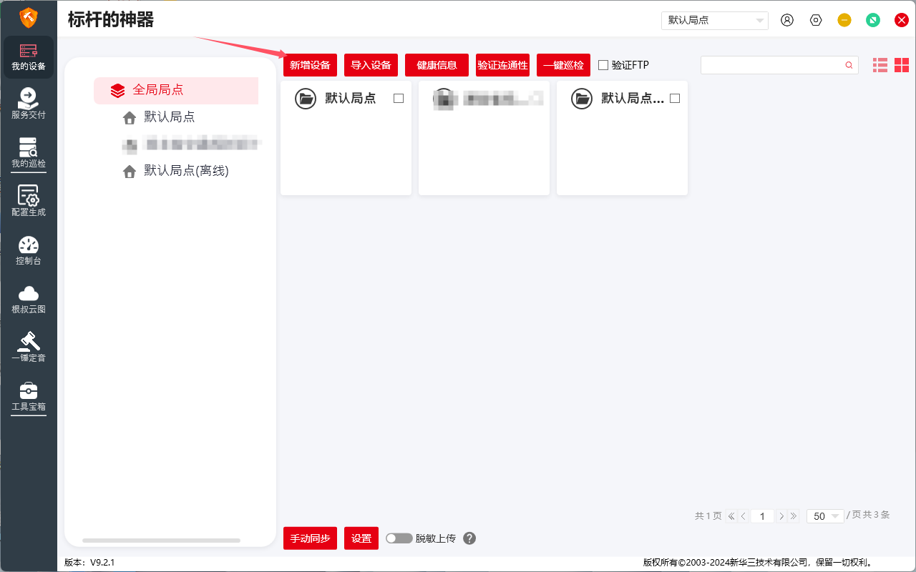The width and height of the screenshot is (916, 572).
Task: Click the user account icon
Action: 787,20
